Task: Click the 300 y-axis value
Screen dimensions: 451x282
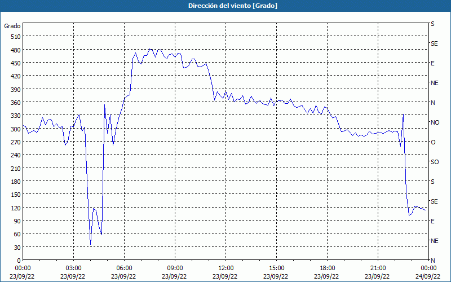Action: coord(16,129)
